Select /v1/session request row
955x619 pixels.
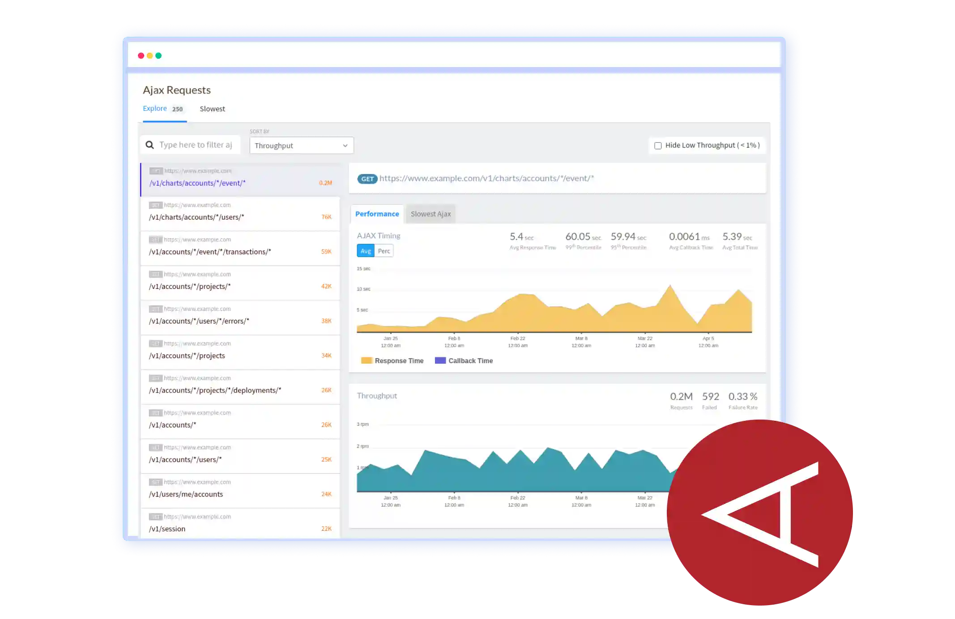240,523
